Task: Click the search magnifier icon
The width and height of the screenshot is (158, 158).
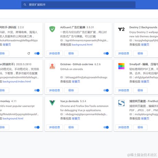Action: [25, 5]
